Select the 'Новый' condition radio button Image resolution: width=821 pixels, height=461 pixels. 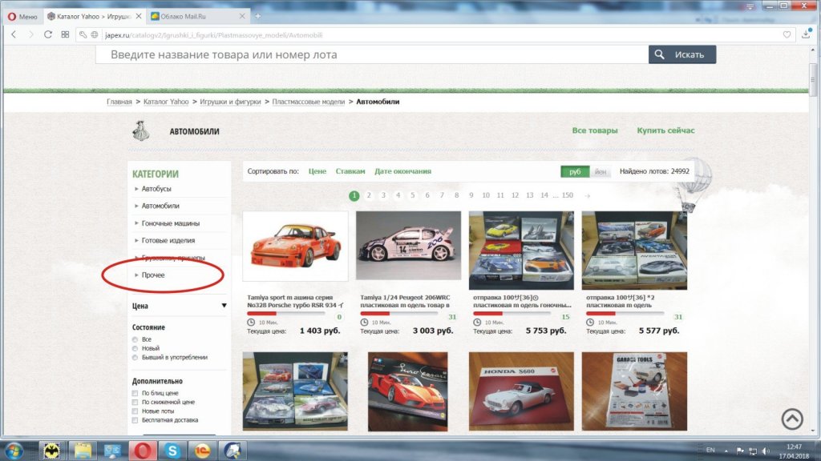coord(135,348)
